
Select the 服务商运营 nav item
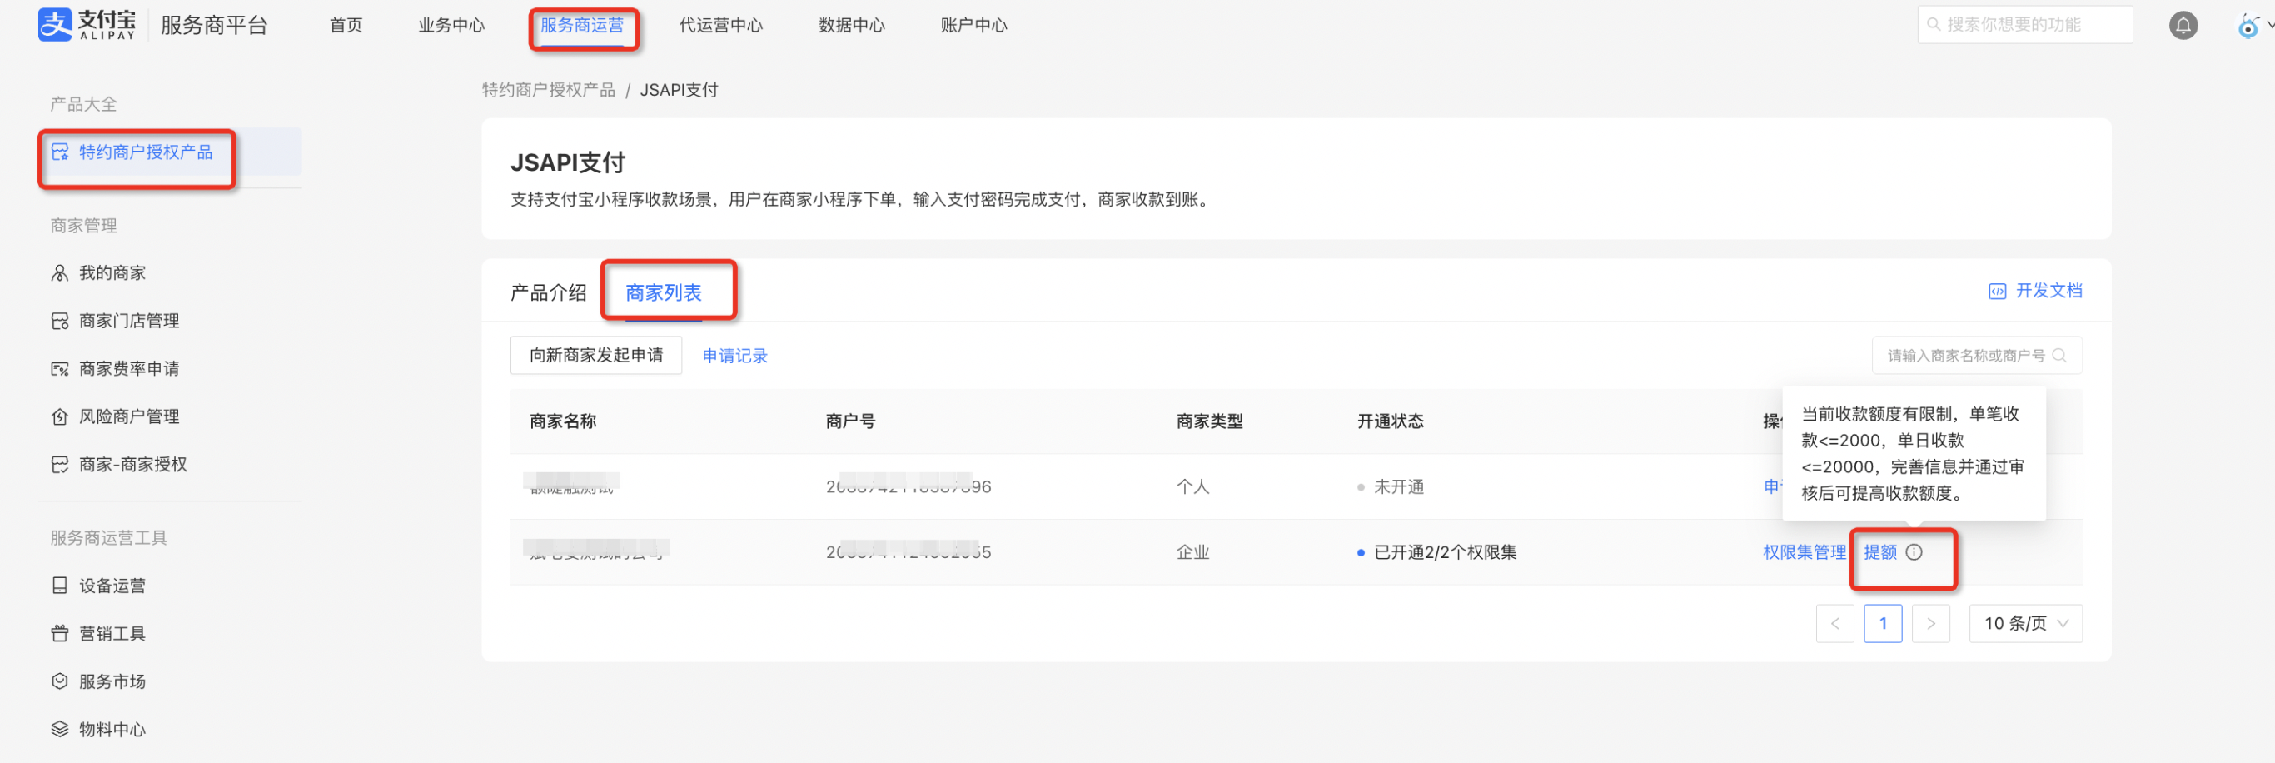582,25
